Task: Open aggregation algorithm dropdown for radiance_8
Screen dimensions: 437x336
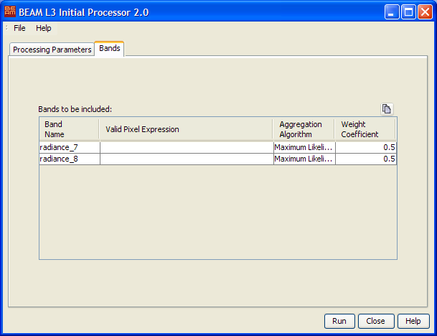Action: click(x=304, y=159)
